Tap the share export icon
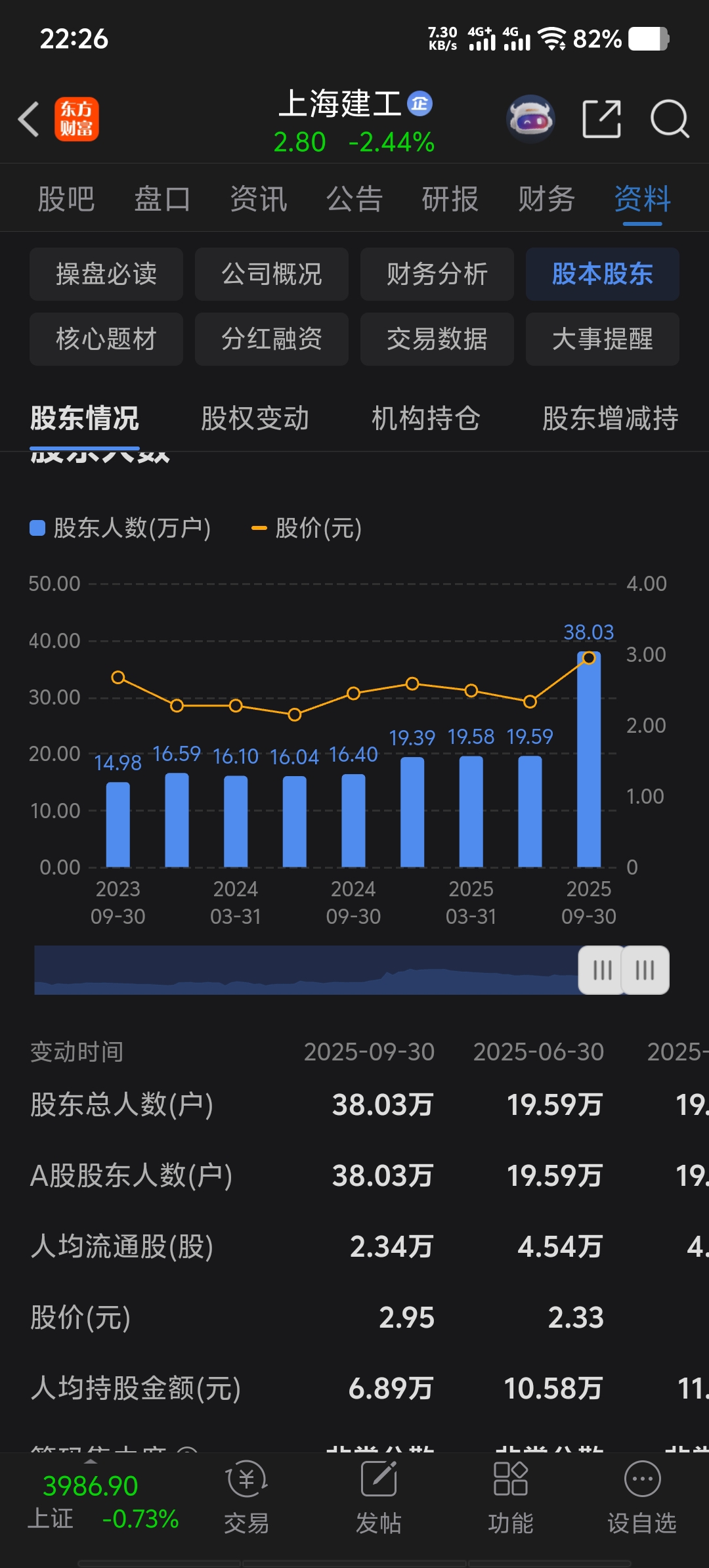This screenshot has height=1568, width=709. click(602, 120)
